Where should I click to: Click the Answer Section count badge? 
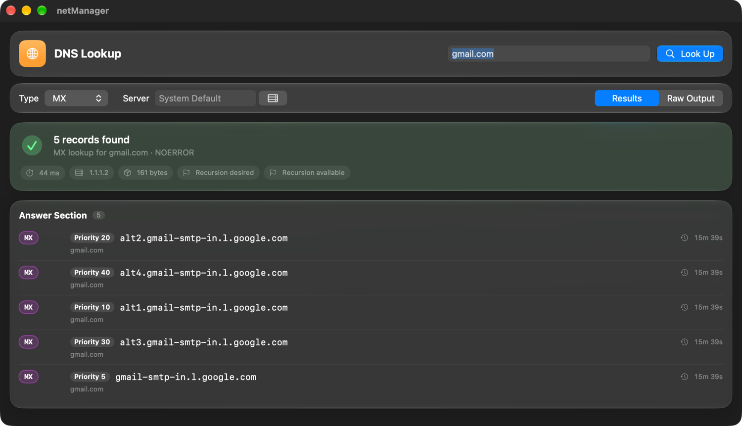tap(98, 215)
